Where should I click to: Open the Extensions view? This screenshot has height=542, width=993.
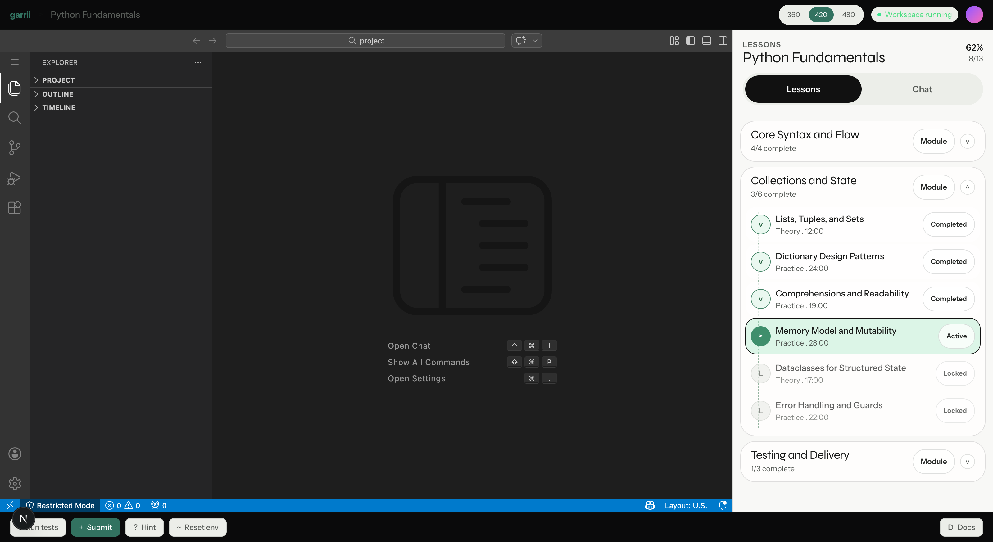15,208
